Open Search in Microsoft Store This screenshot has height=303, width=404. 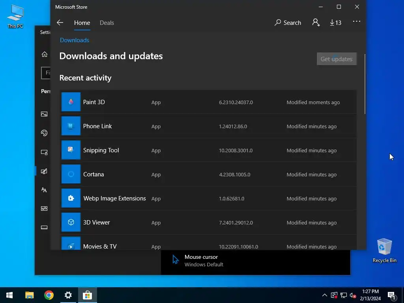[288, 22]
